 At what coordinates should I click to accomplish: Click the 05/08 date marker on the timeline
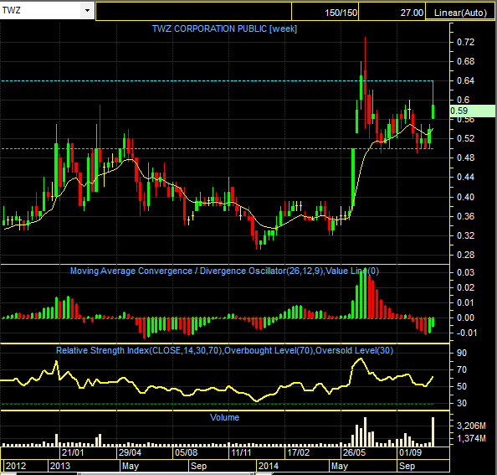pyautogui.click(x=186, y=452)
